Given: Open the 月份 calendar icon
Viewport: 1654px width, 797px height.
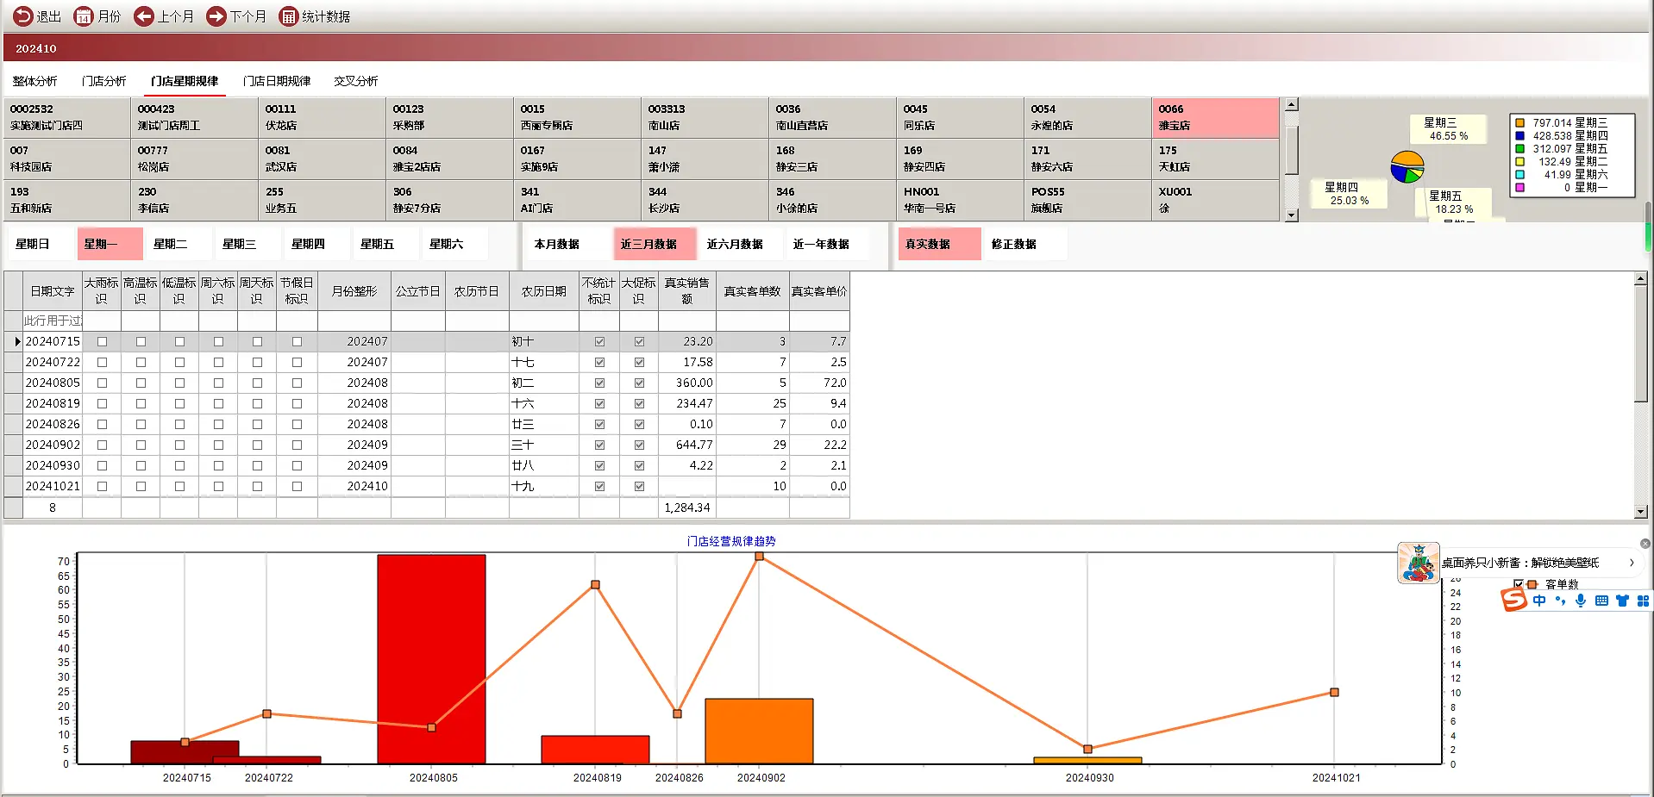Looking at the screenshot, I should (84, 16).
